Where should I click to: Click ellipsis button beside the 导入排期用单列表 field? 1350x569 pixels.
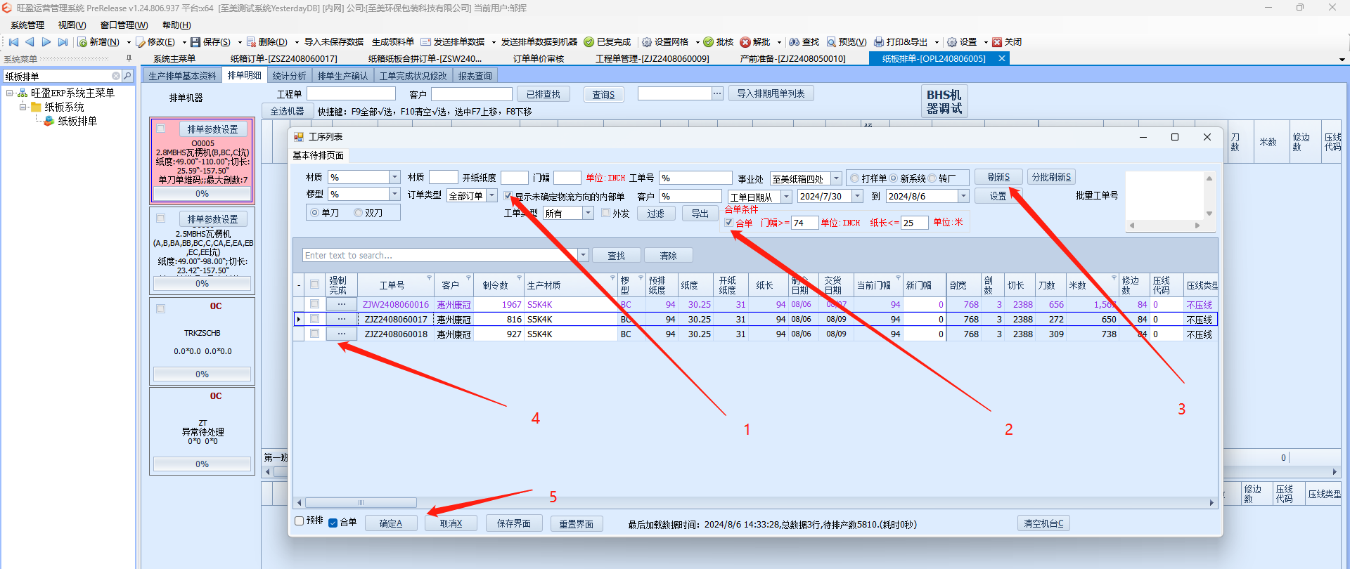click(x=717, y=93)
